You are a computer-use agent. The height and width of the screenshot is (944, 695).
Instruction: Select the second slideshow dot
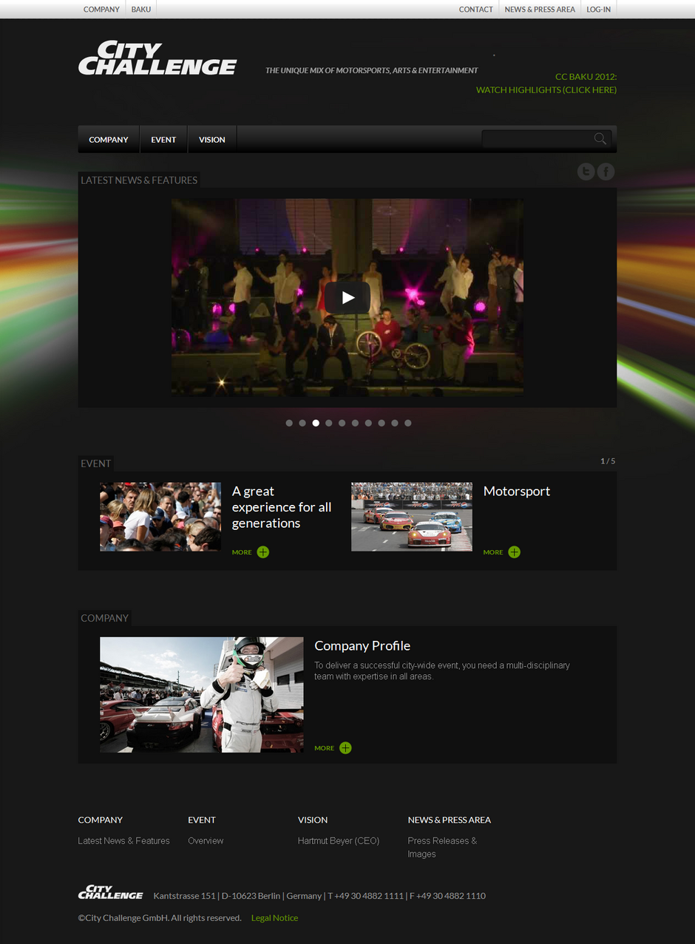(x=302, y=423)
